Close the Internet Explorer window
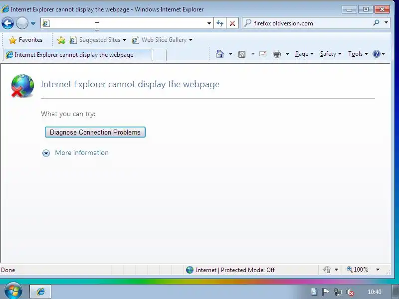 click(x=382, y=9)
